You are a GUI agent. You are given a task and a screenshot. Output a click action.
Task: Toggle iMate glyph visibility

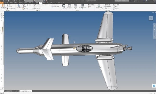tap(11, 9)
